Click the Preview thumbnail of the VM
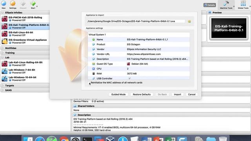The width and height of the screenshot is (251, 141). pos(229,28)
